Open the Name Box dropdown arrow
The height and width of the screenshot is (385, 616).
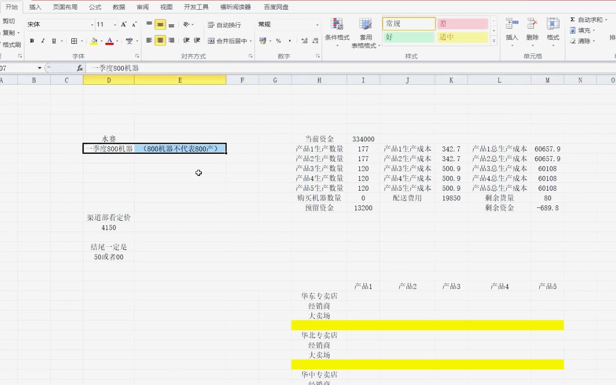pos(40,68)
